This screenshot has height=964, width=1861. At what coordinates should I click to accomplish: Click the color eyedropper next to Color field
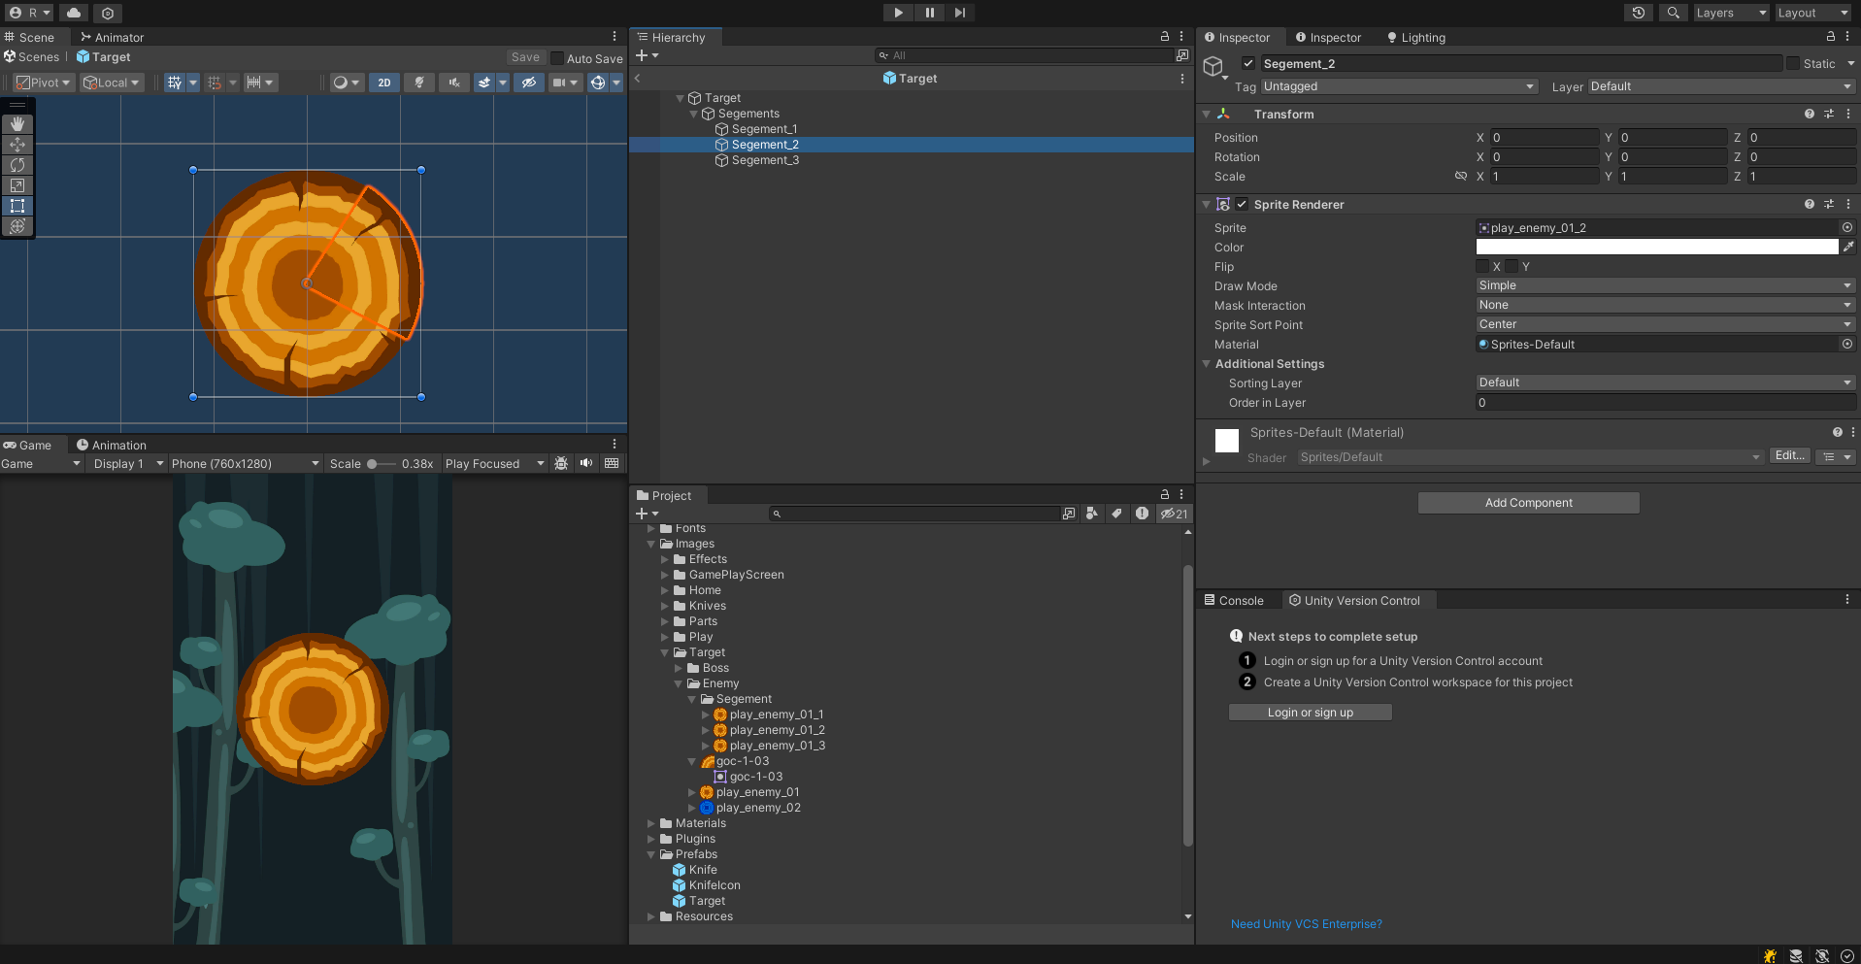[x=1848, y=247]
